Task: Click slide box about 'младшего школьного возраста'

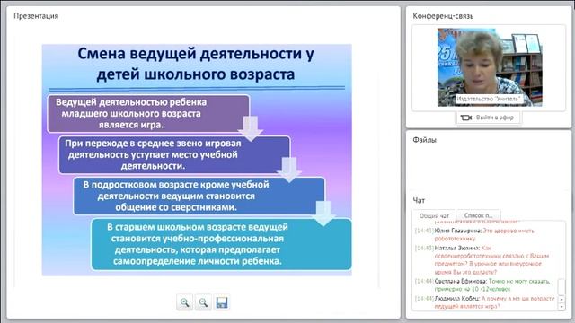Action: click(148, 114)
